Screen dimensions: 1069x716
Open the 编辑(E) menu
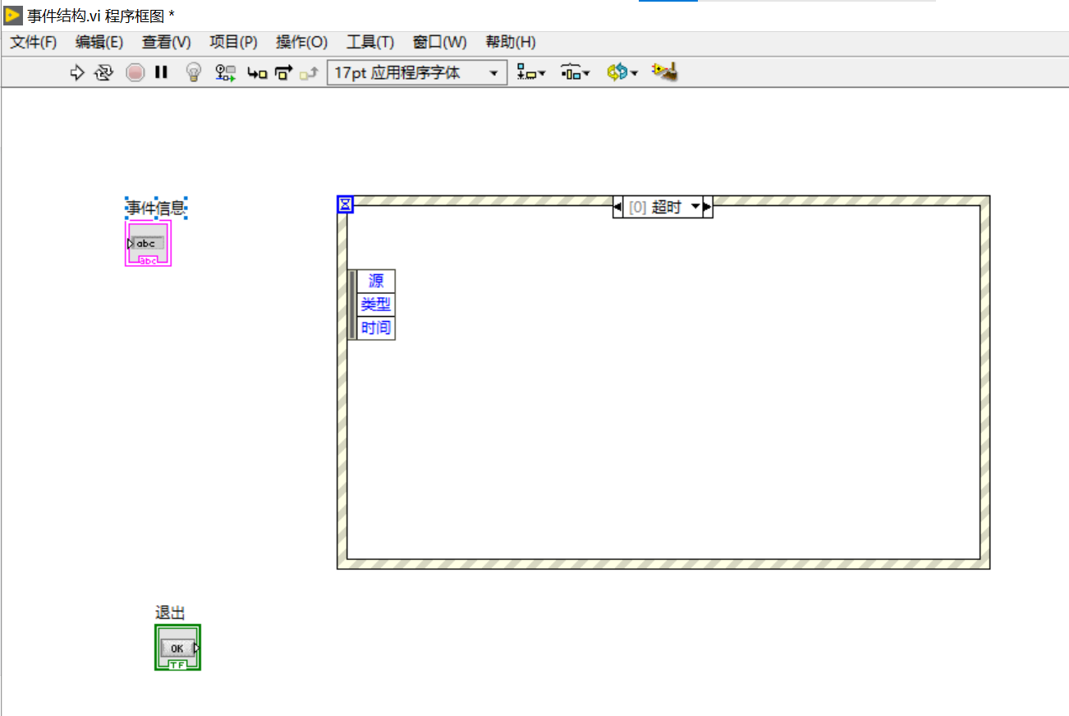pos(99,42)
